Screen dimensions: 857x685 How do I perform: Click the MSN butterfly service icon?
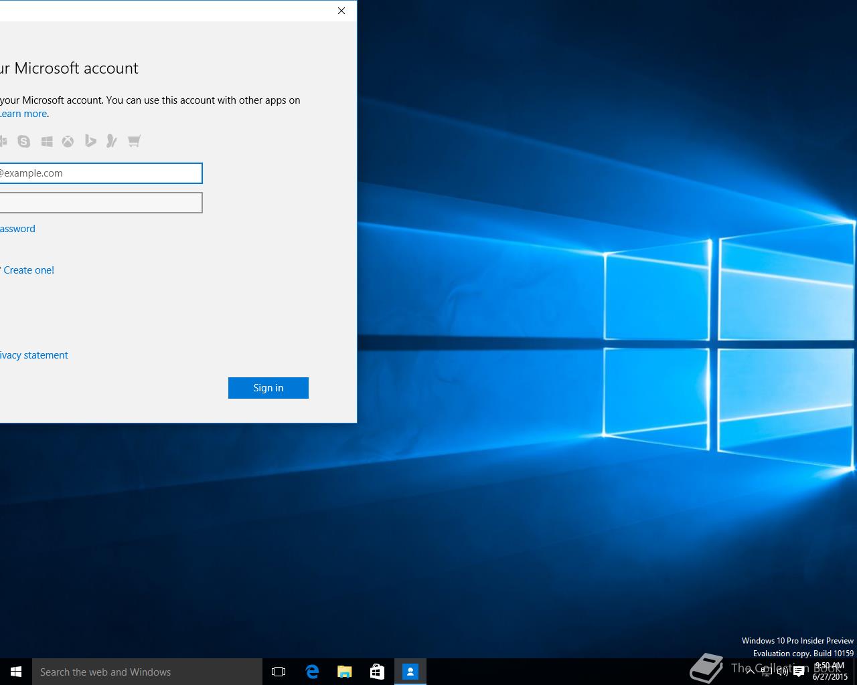coord(112,141)
